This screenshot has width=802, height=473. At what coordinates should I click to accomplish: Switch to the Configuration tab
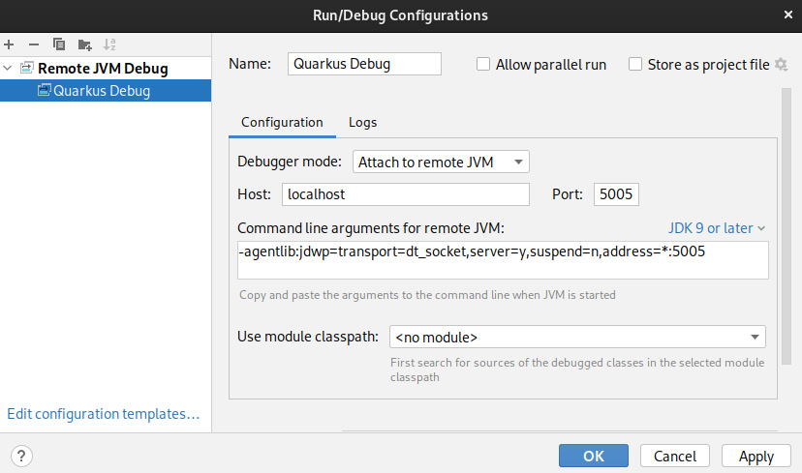[x=282, y=123]
